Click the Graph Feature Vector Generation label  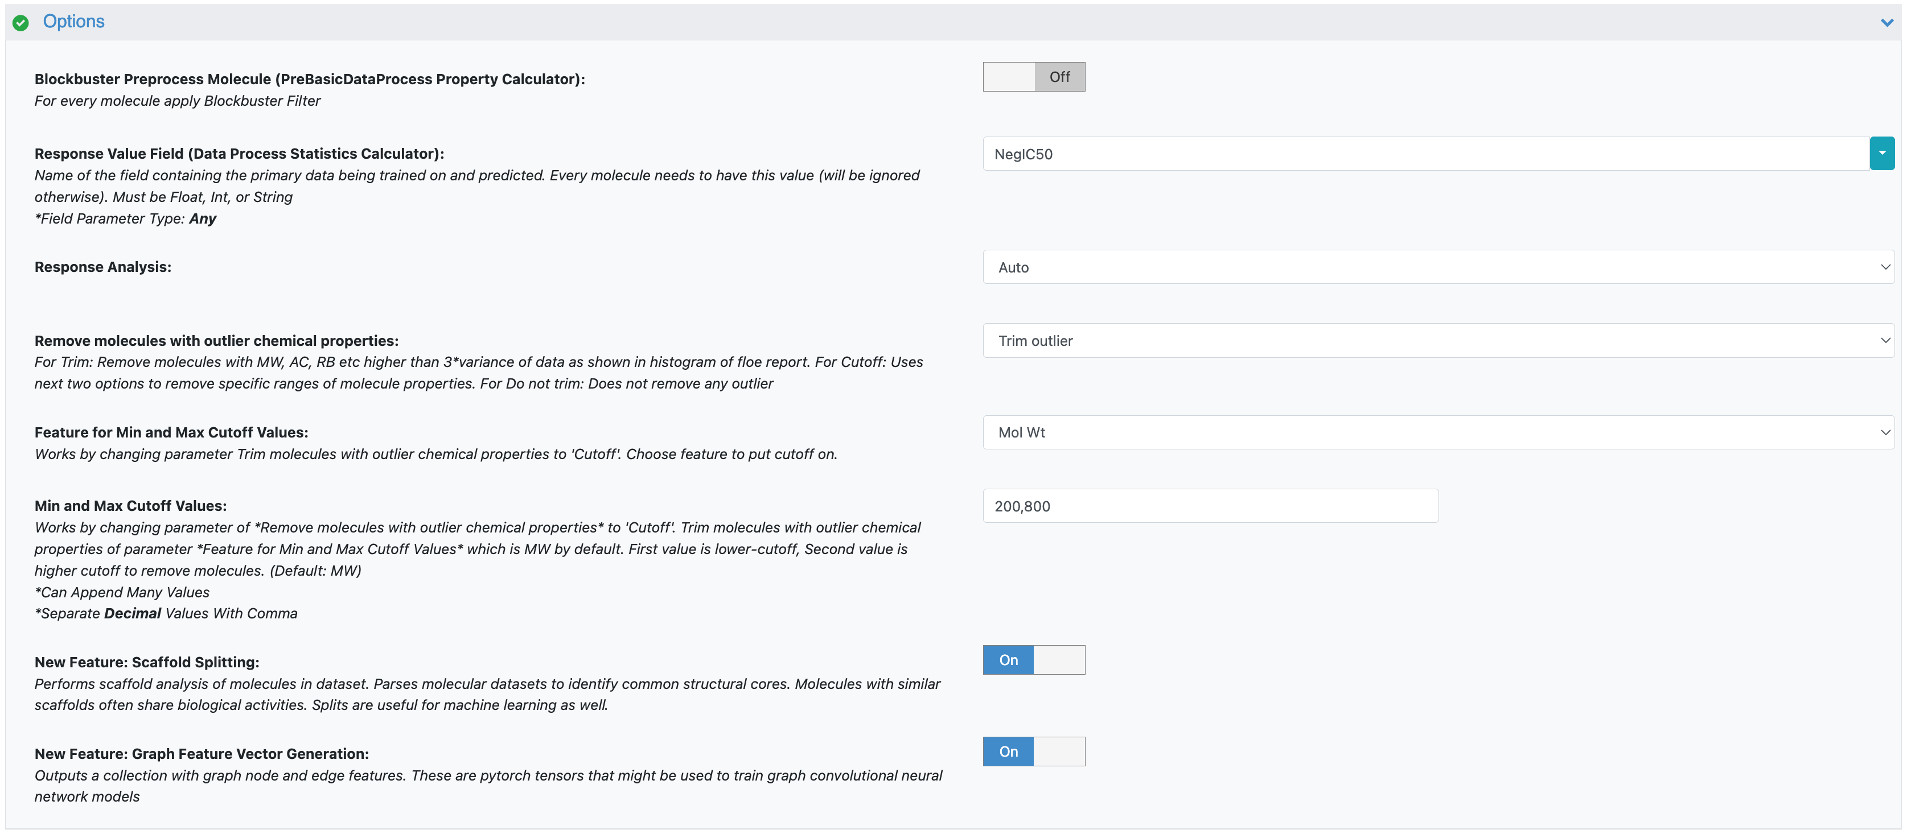[x=202, y=754]
